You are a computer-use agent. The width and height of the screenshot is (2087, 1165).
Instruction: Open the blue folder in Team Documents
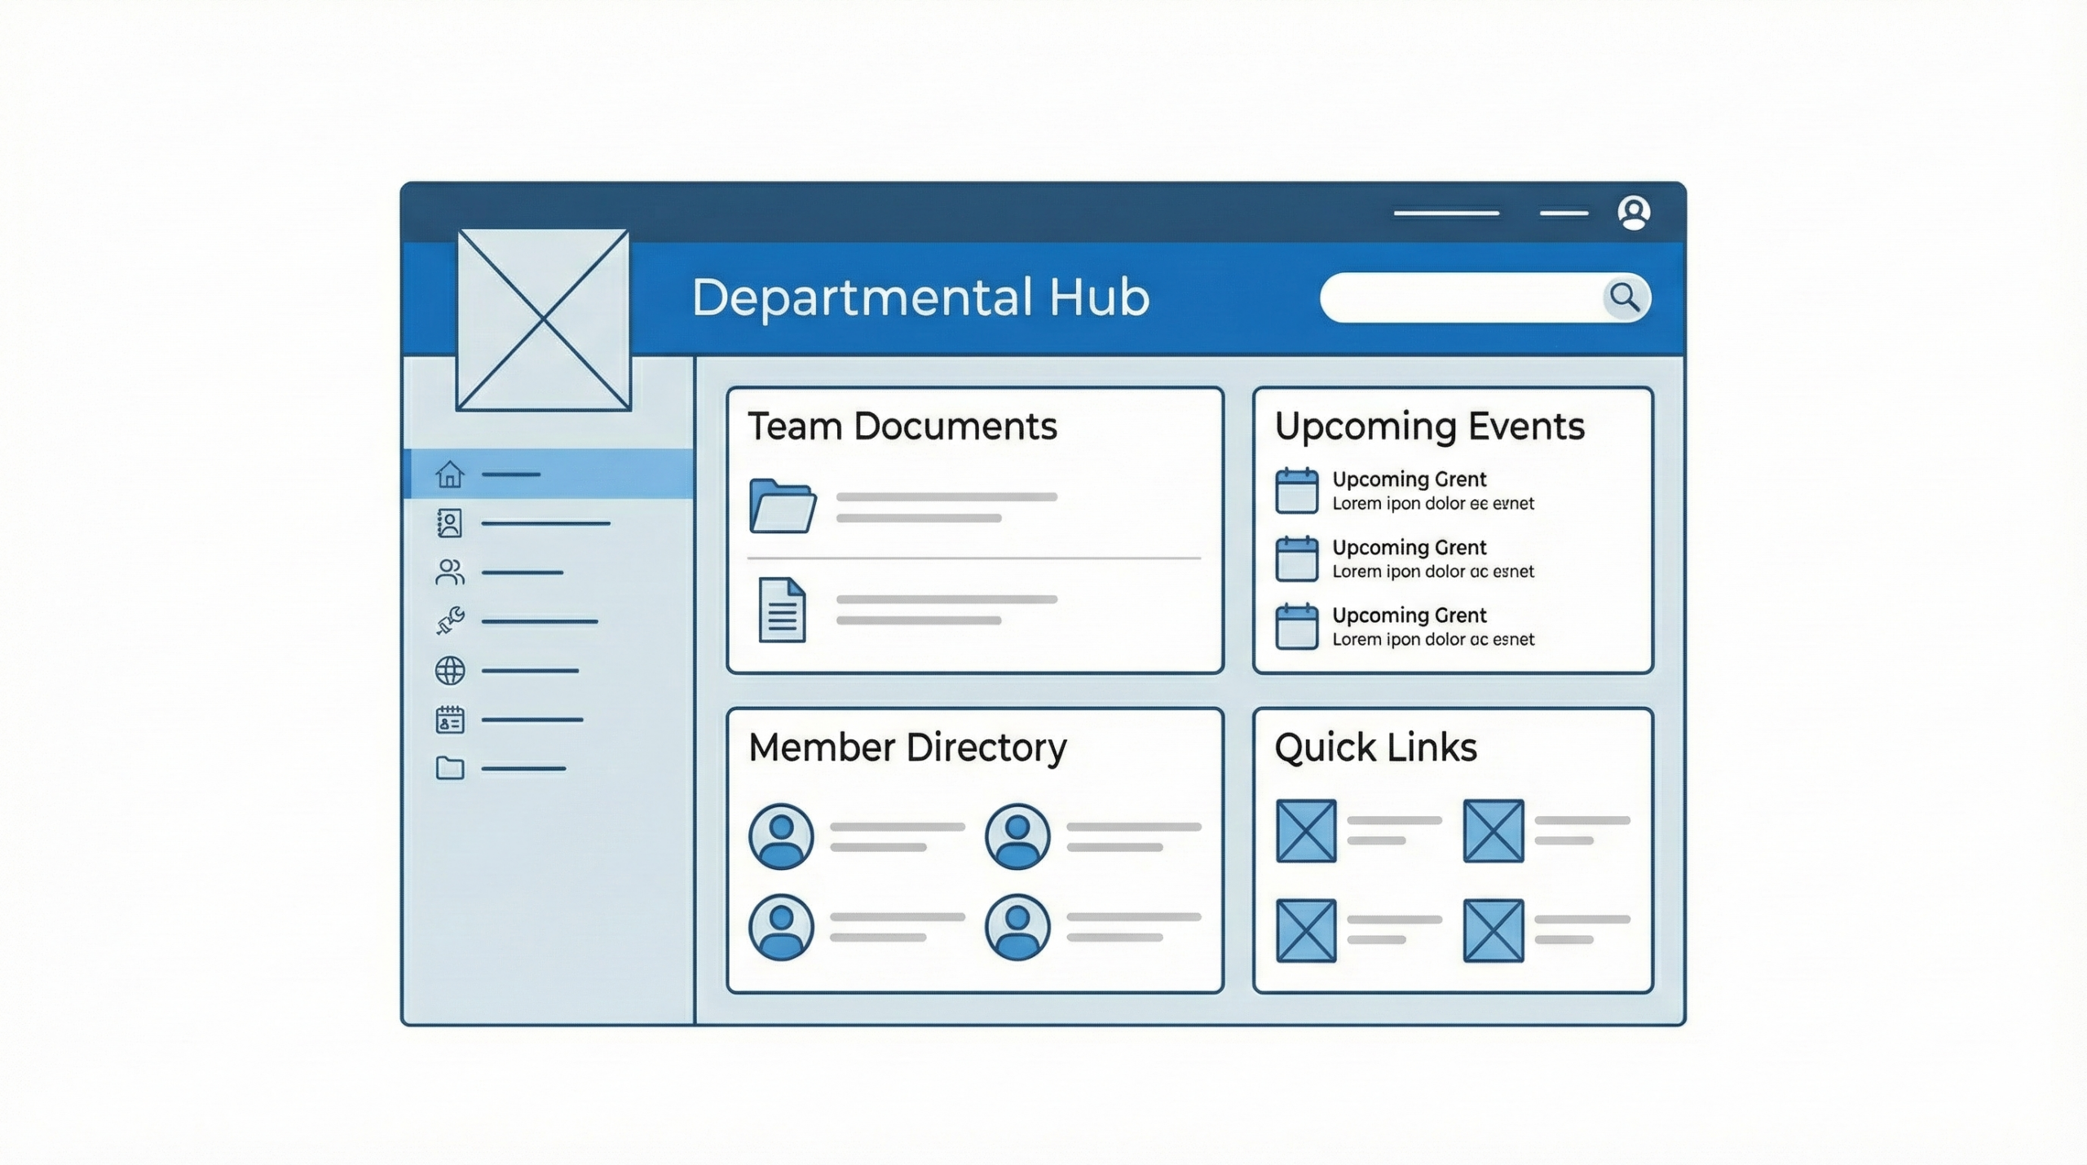click(782, 506)
